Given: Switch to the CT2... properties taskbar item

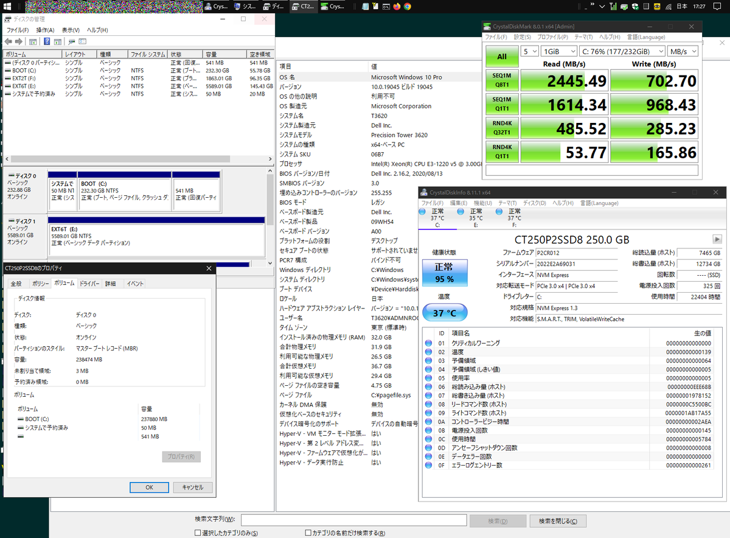Looking at the screenshot, I should point(303,7).
